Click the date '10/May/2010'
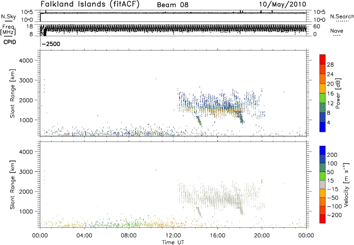The image size is (354, 245). pyautogui.click(x=282, y=4)
